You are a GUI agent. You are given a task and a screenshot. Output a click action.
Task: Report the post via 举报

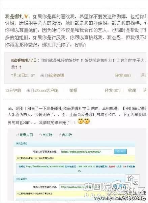point(73,90)
